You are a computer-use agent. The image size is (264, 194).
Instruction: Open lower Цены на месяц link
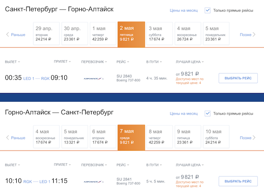pyautogui.click(x=183, y=114)
